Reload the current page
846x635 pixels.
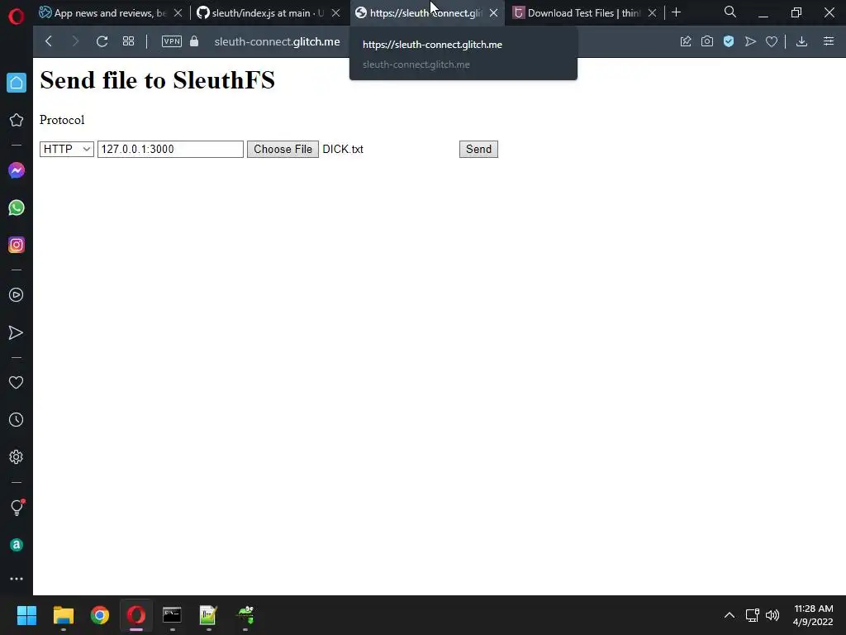tap(102, 41)
